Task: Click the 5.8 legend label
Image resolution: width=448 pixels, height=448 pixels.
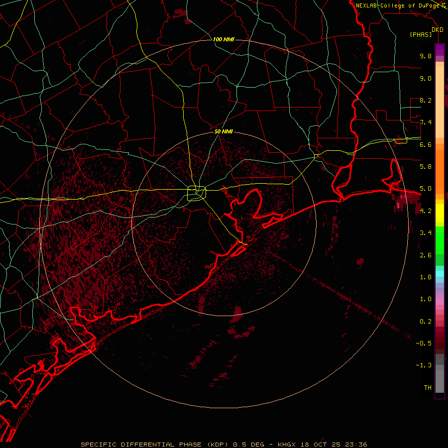Action: (426, 167)
